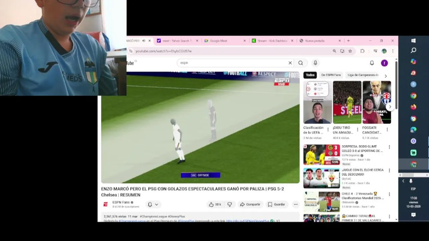This screenshot has height=241, width=429.
Task: Open the Bodo Glimt 3-0 Sporting thumbnail
Action: (x=321, y=155)
